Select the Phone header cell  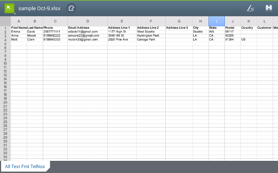[x=55, y=28]
